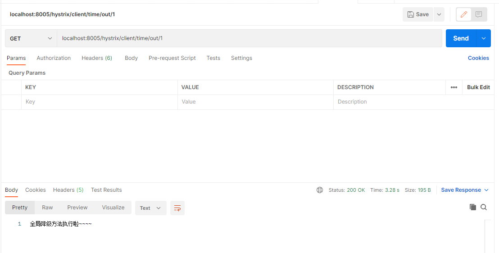Viewport: 499px width, 253px height.
Task: Click Bulk Edit
Action: click(x=478, y=87)
